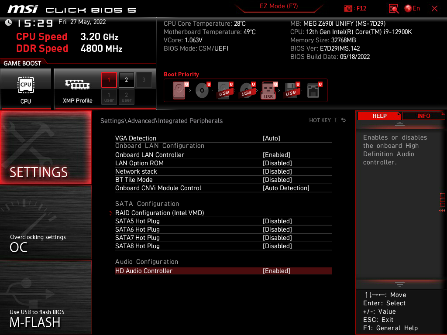
Task: Go back with the return arrow icon
Action: pyautogui.click(x=343, y=120)
